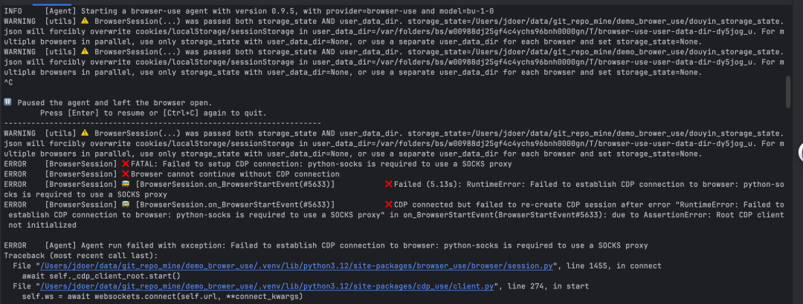Click the red X before 'Browser cannot continue'
Viewport: 803px width, 304px height.
[x=125, y=174]
